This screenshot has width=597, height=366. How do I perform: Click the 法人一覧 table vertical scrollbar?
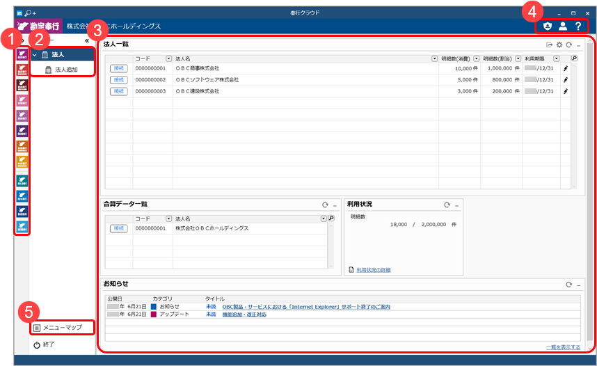click(x=574, y=126)
